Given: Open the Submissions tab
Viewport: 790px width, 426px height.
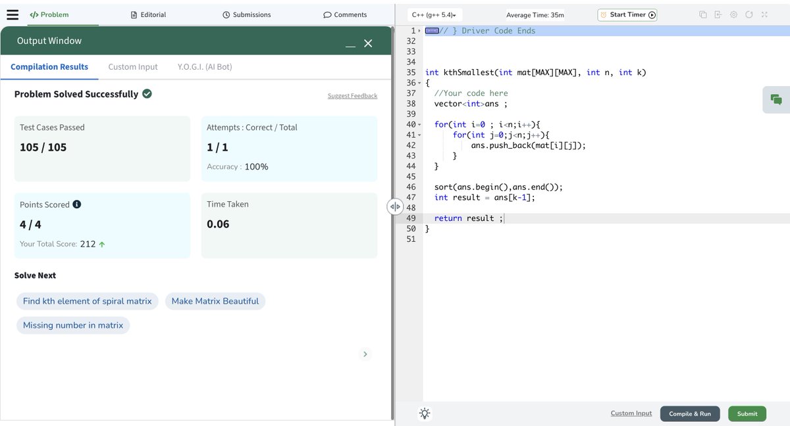Looking at the screenshot, I should 247,14.
